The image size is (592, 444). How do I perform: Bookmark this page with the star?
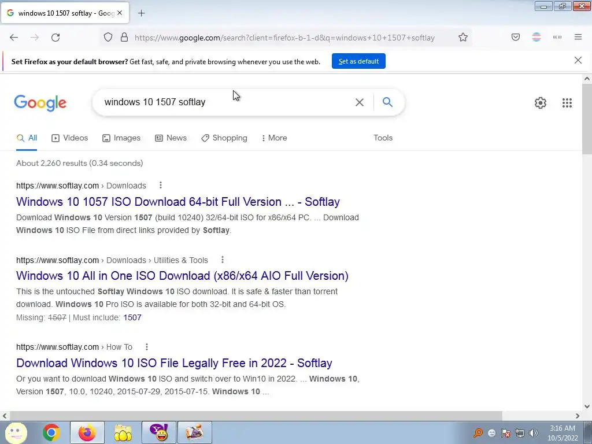pos(463,38)
